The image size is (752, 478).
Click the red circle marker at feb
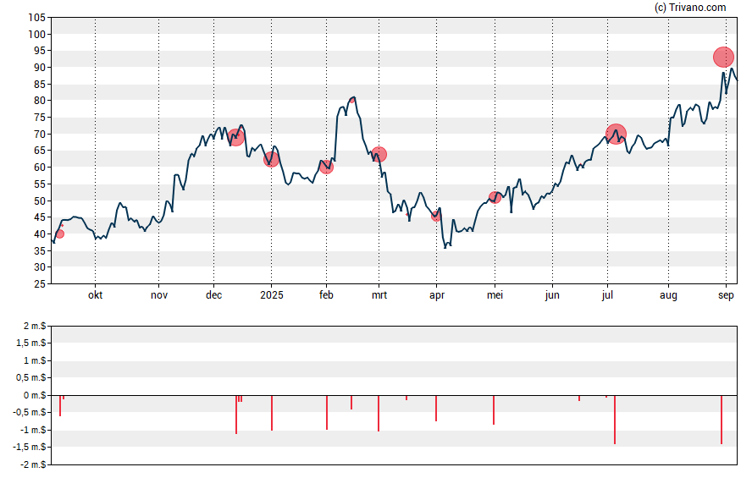click(326, 168)
